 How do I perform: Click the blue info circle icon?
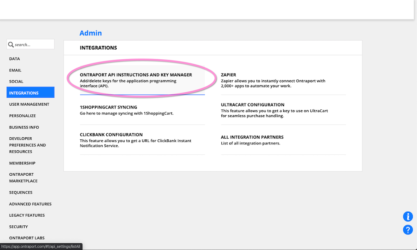[408, 216]
